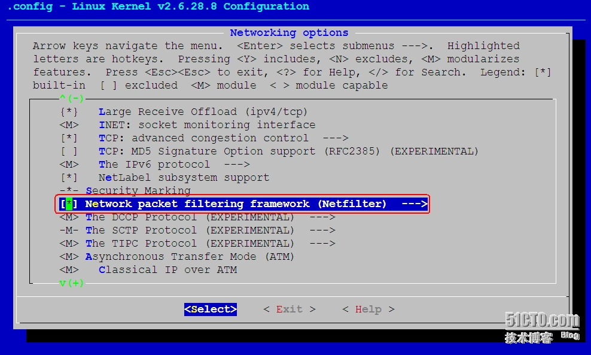Select NetLabel subsystem support entry
This screenshot has height=355, width=591.
click(x=184, y=178)
